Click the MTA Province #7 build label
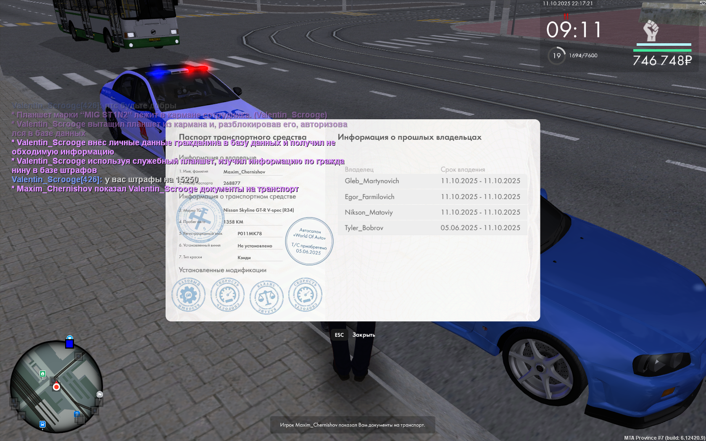 click(x=664, y=438)
